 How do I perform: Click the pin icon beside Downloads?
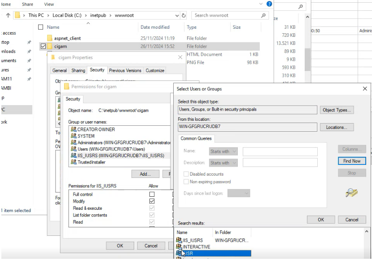(x=29, y=51)
